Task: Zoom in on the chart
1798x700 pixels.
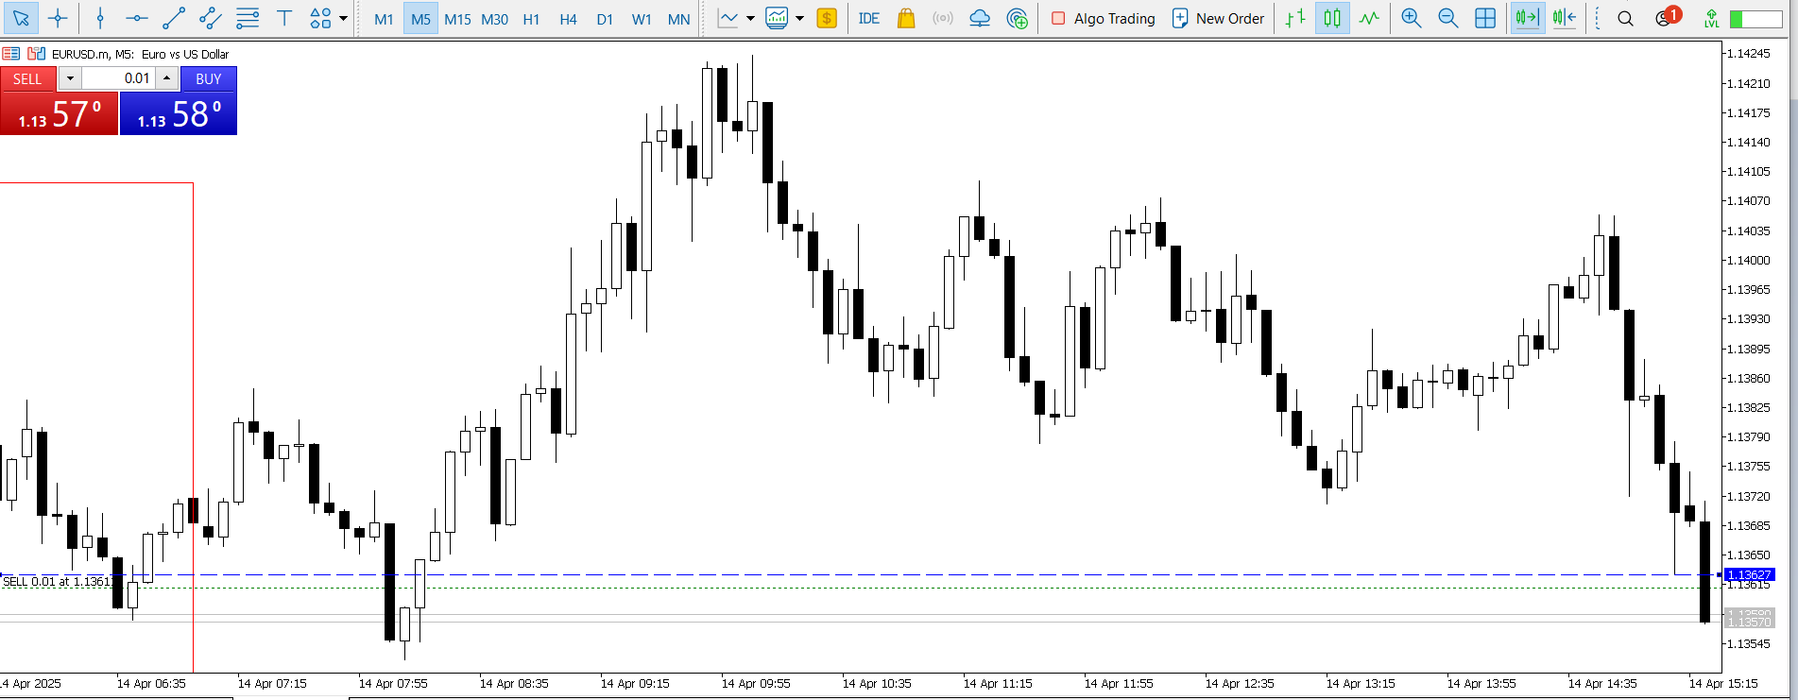Action: point(1411,18)
